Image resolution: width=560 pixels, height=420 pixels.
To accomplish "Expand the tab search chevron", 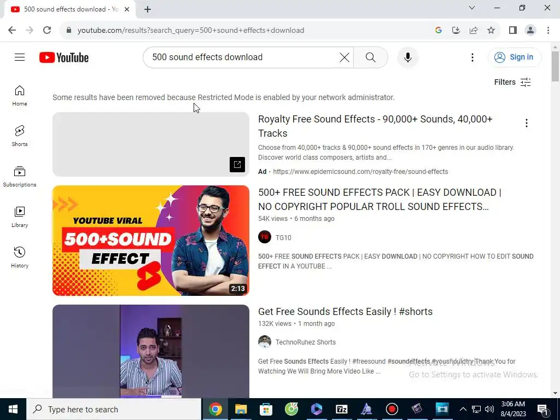I will 472,8.
